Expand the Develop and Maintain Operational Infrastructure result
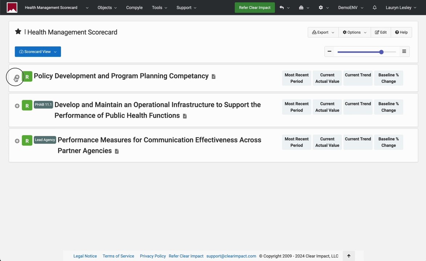This screenshot has height=261, width=426. tap(17, 106)
